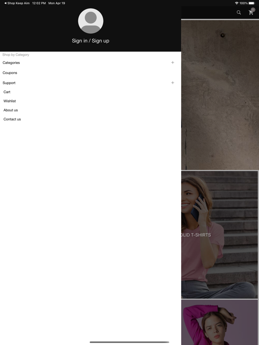Open the Categories menu item

point(11,63)
